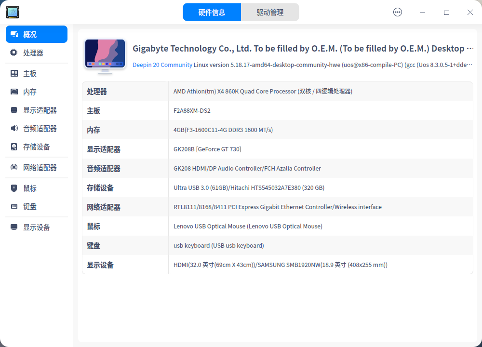Stay on the 硬件信息 (Hardware Info) tab
482x347 pixels.
click(x=212, y=12)
